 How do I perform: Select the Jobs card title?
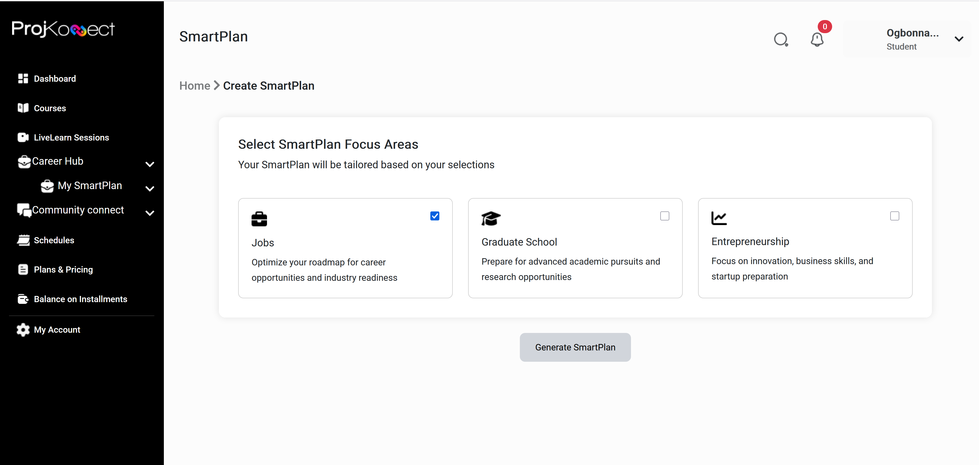(263, 243)
